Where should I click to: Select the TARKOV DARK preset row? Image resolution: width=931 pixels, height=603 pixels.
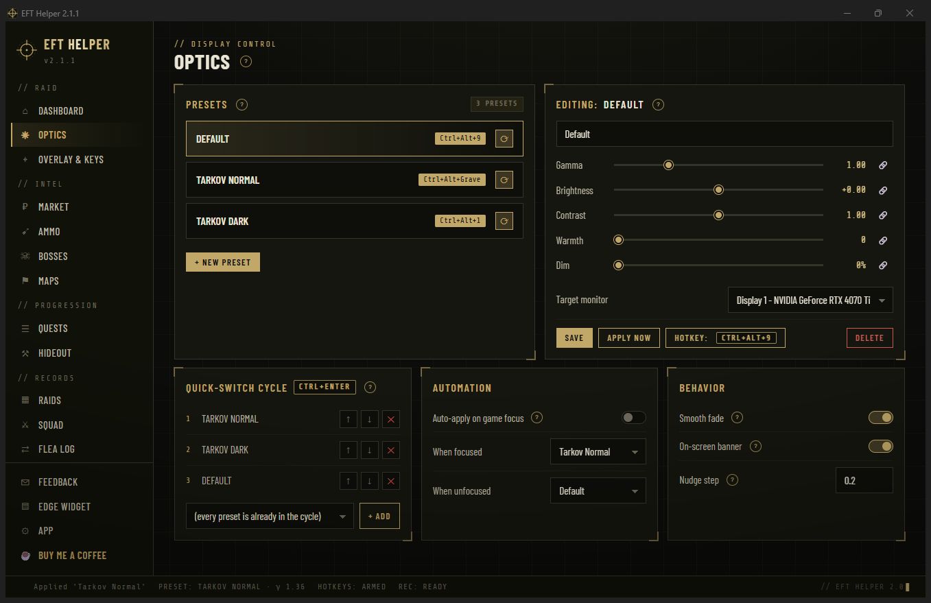pyautogui.click(x=355, y=221)
